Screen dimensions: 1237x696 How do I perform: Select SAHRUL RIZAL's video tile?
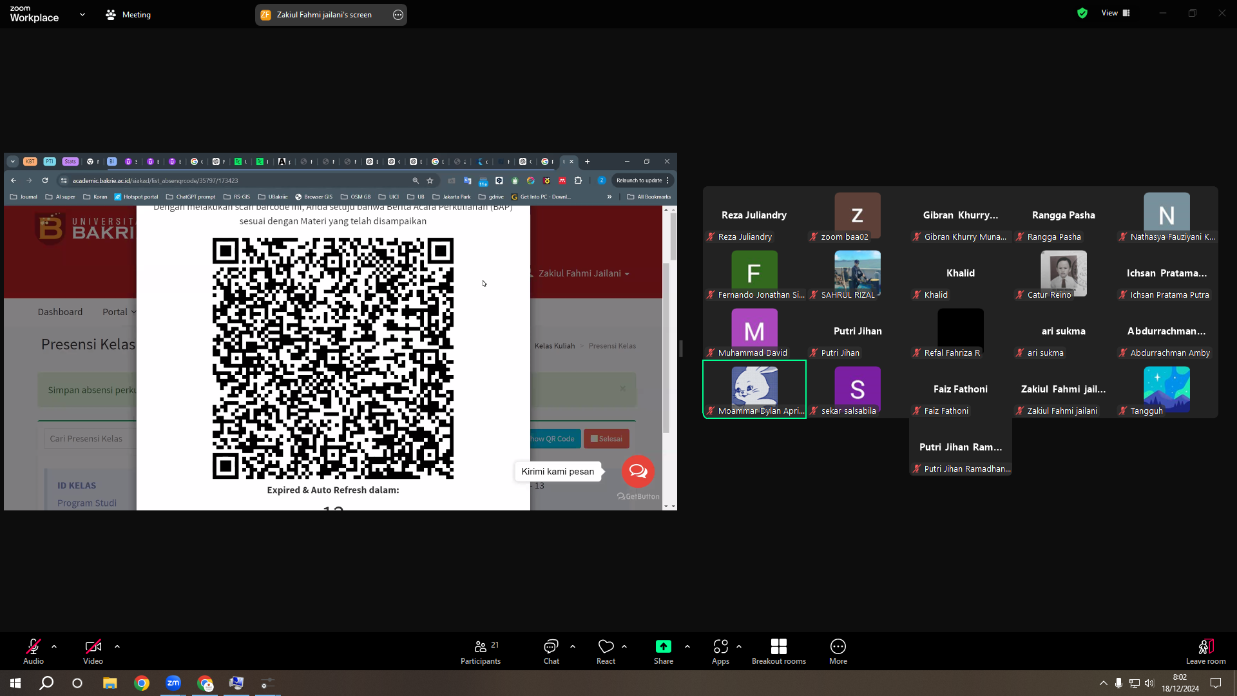click(x=858, y=273)
